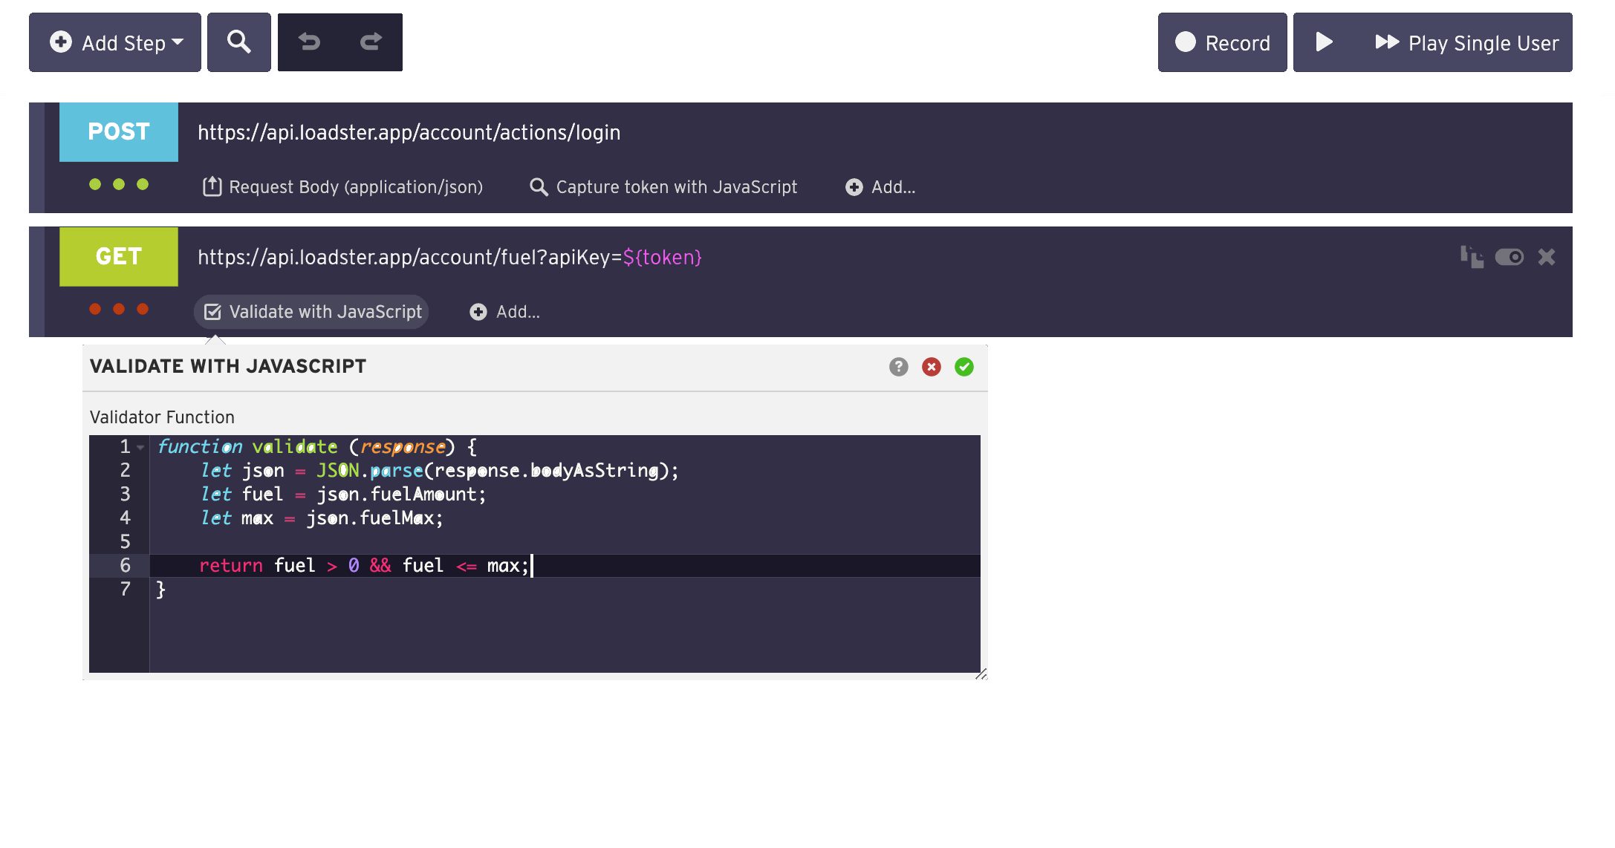Image resolution: width=1615 pixels, height=848 pixels.
Task: Open Capture token with JavaScript
Action: pos(663,186)
